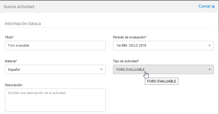219x114 pixels.
Task: Select the '1er.BIM. CICLO 2016' value text
Action: [131, 45]
